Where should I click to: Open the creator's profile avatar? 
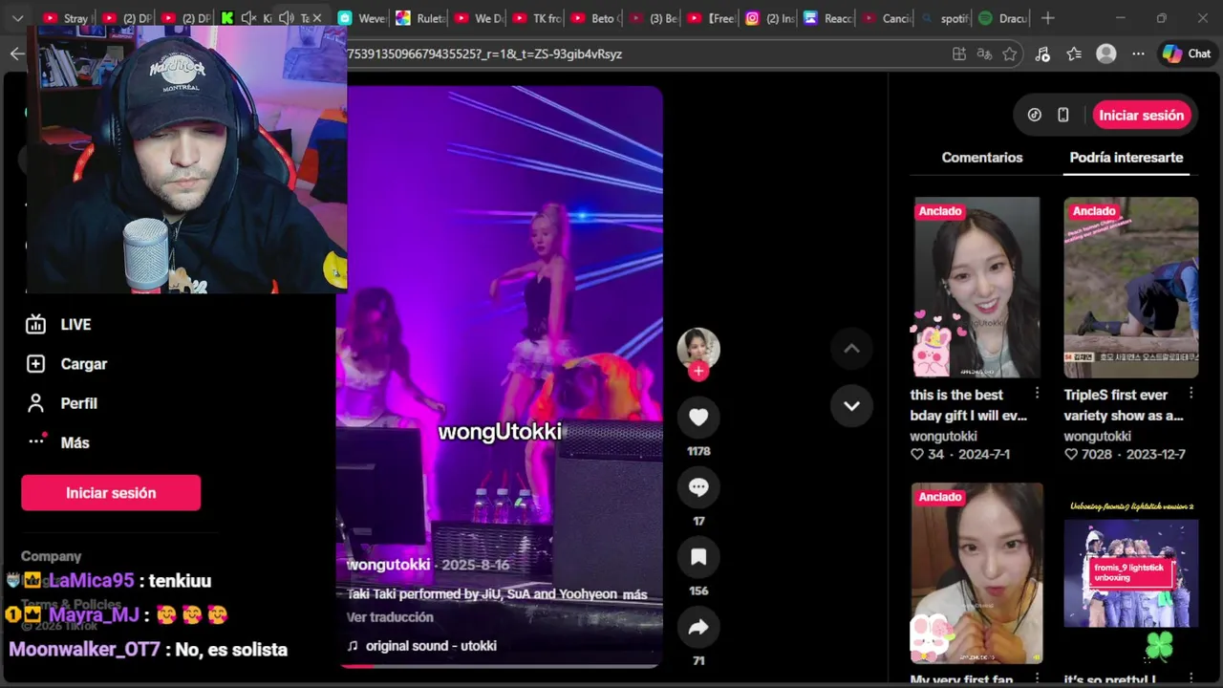pos(698,348)
